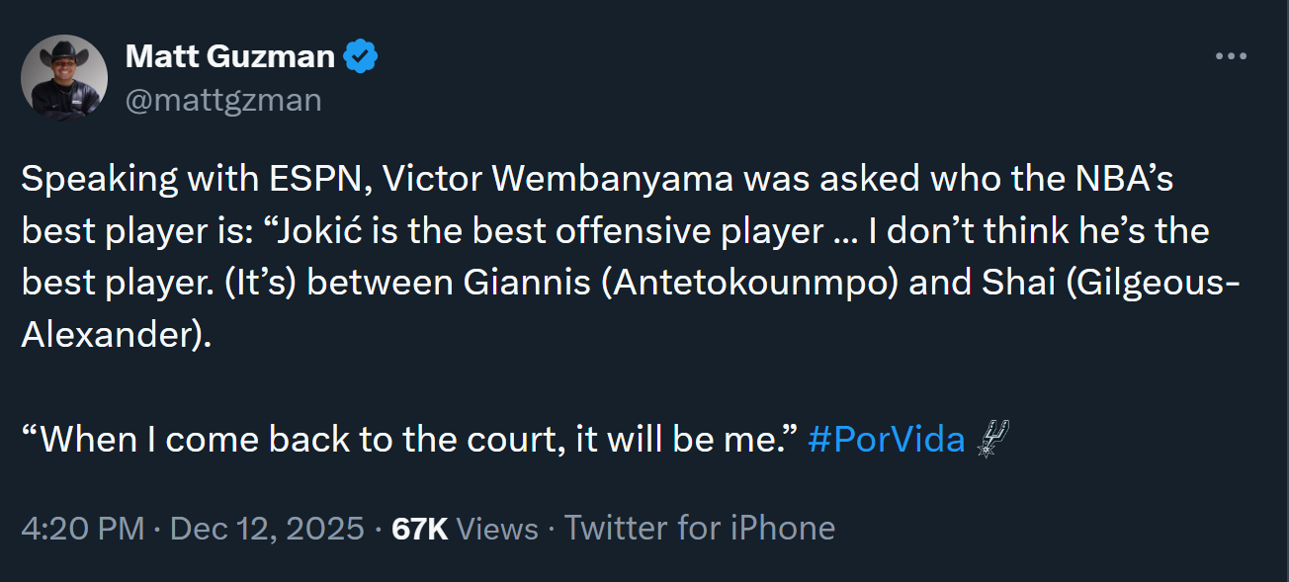Open the more options three-dot menu
Image resolution: width=1289 pixels, height=582 pixels.
1230,56
